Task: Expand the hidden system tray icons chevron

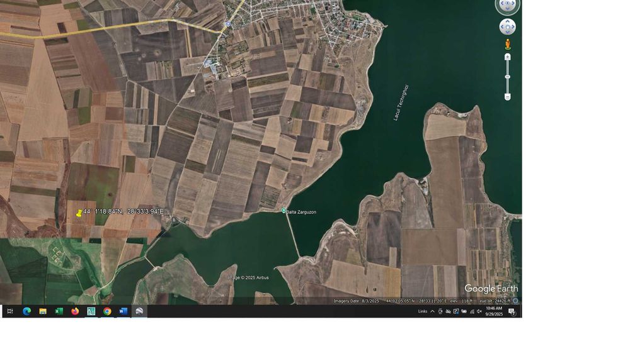Action: pos(432,311)
